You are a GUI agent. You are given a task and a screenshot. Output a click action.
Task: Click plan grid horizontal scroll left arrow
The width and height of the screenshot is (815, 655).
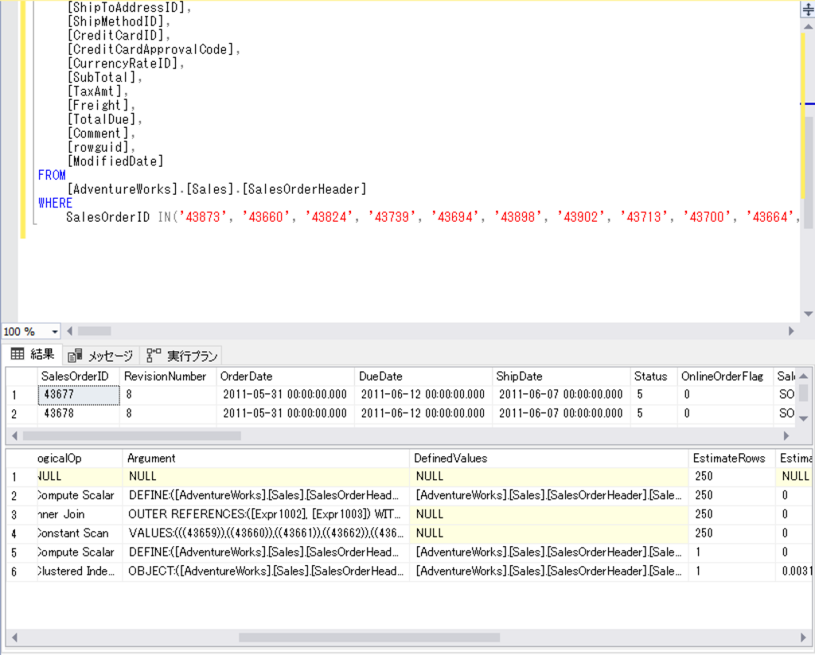14,638
